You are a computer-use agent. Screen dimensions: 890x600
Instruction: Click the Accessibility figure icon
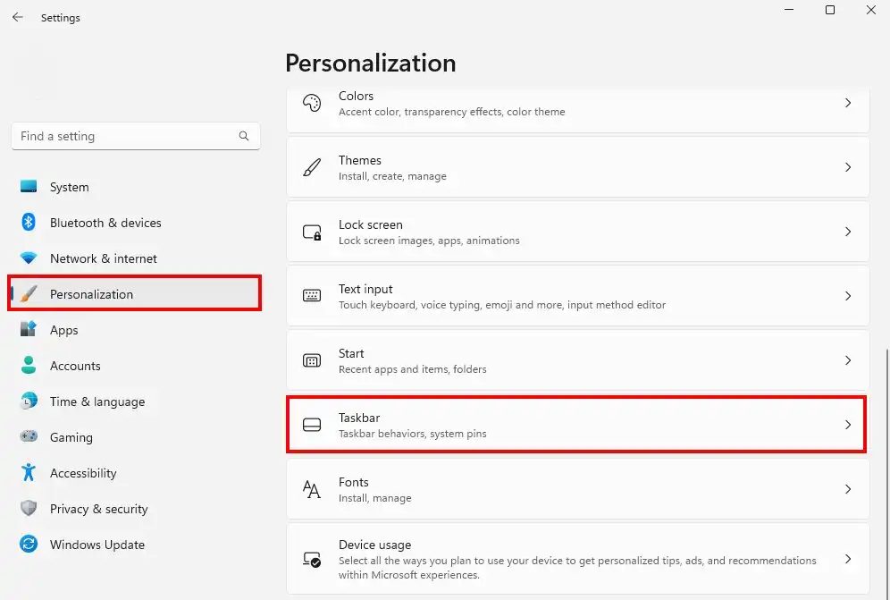pyautogui.click(x=29, y=473)
